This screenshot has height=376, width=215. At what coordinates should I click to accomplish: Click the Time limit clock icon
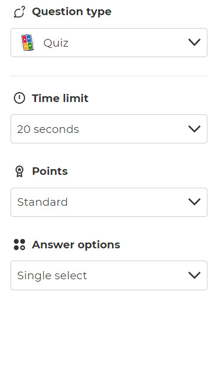point(19,99)
